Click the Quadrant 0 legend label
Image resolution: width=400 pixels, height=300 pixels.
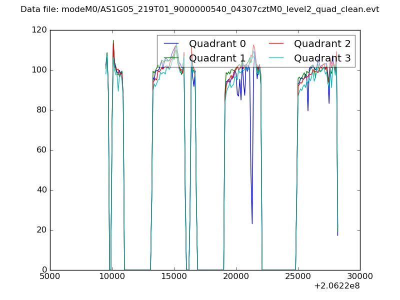[x=217, y=43]
